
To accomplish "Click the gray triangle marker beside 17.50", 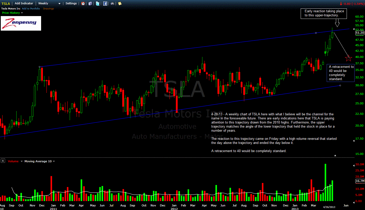I will pos(354,141).
